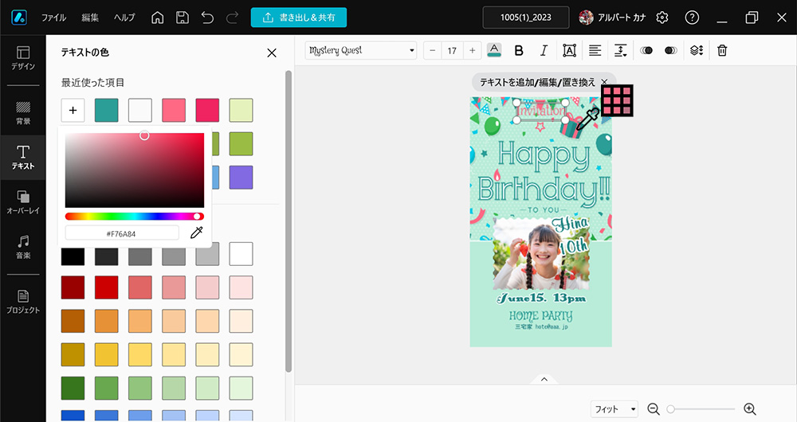This screenshot has height=422, width=797.
Task: Open the 音楽 panel
Action: click(x=22, y=247)
